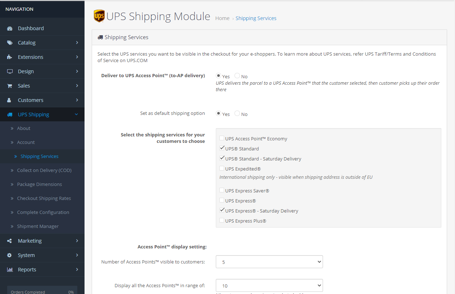Viewport: 455px width, 294px height.
Task: Select Yes for Set as default shipping option
Action: 218,113
